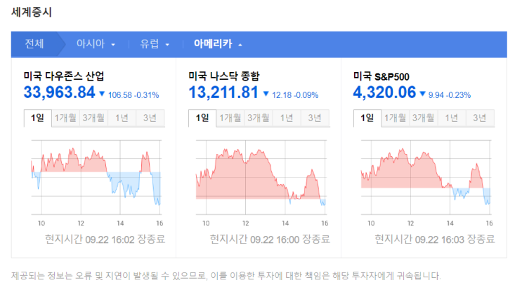Select 3년 tab for 다우존스 chart
The image size is (522, 285).
[x=150, y=118]
